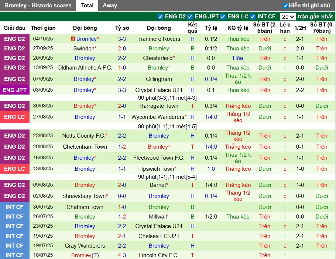Screen dimensions: 336x259
Task: Select the Millwall team link
Action: pos(159,216)
